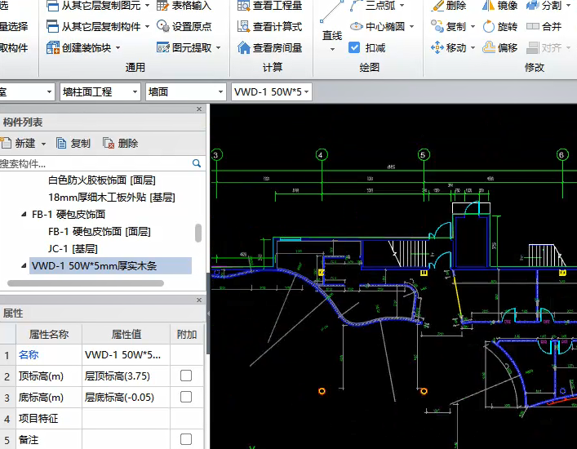Image resolution: width=577 pixels, height=449 pixels.
Task: Click the 复制 copy tool in ribbon
Action: point(448,26)
